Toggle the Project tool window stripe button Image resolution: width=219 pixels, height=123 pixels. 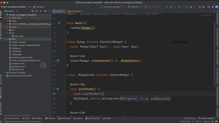[1, 14]
